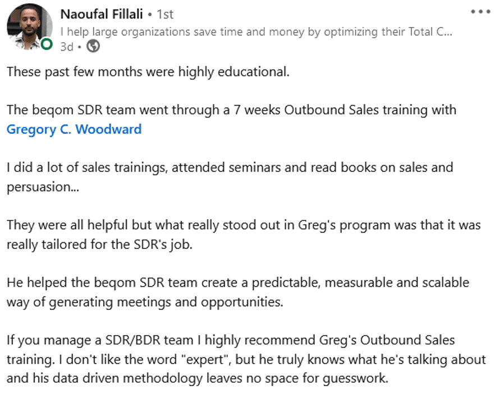The height and width of the screenshot is (403, 495).
Task: Open the three-dot post options menu
Action: click(480, 12)
